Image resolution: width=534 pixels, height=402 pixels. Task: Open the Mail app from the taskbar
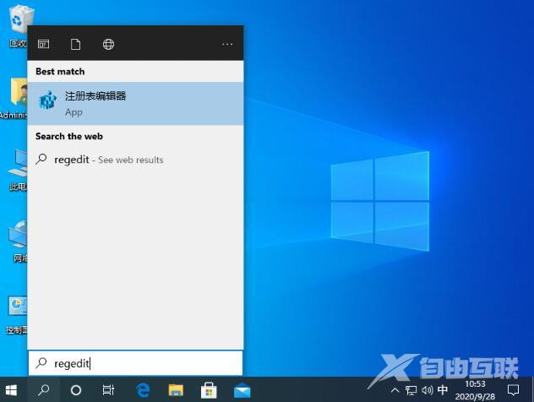pos(242,390)
